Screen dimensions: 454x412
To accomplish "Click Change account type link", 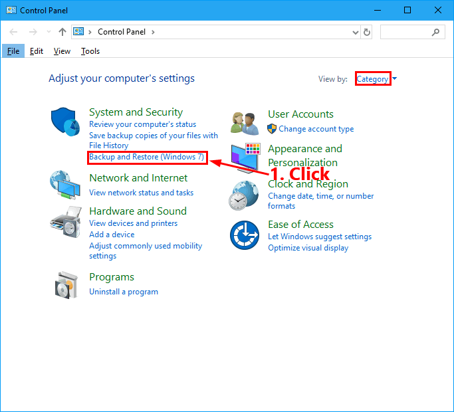I will tap(316, 129).
